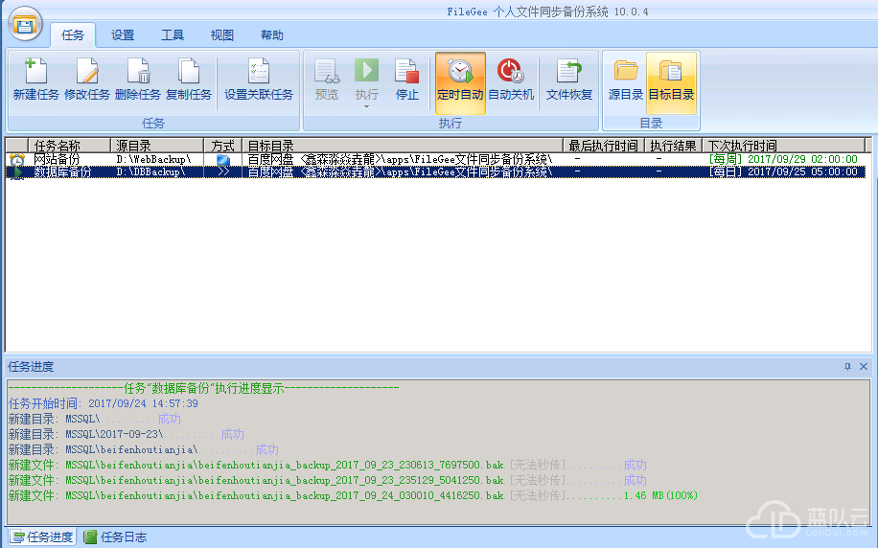Image resolution: width=878 pixels, height=548 pixels.
Task: Click the alarm clock icon of 网站备份
Action: [x=17, y=160]
